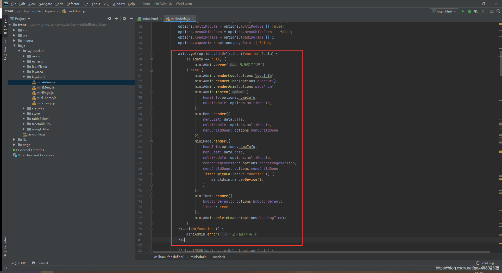Click line number 54 in gutter
The width and height of the screenshot is (502, 273).
140,92
